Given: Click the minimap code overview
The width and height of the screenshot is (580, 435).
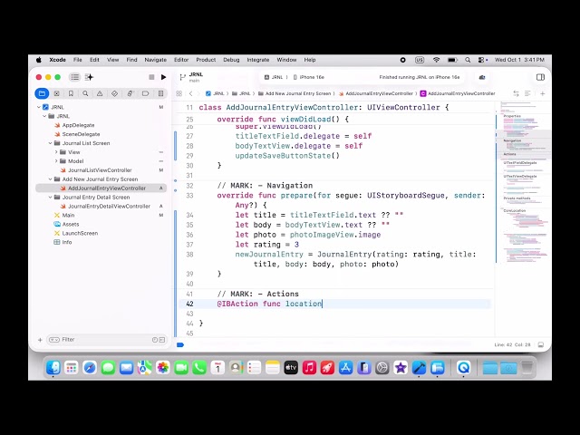Looking at the screenshot, I should click(x=523, y=181).
